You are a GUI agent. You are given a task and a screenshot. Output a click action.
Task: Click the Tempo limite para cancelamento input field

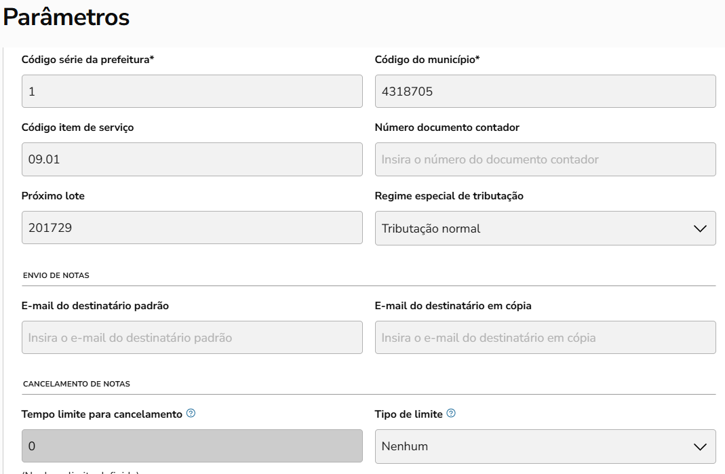(x=192, y=446)
